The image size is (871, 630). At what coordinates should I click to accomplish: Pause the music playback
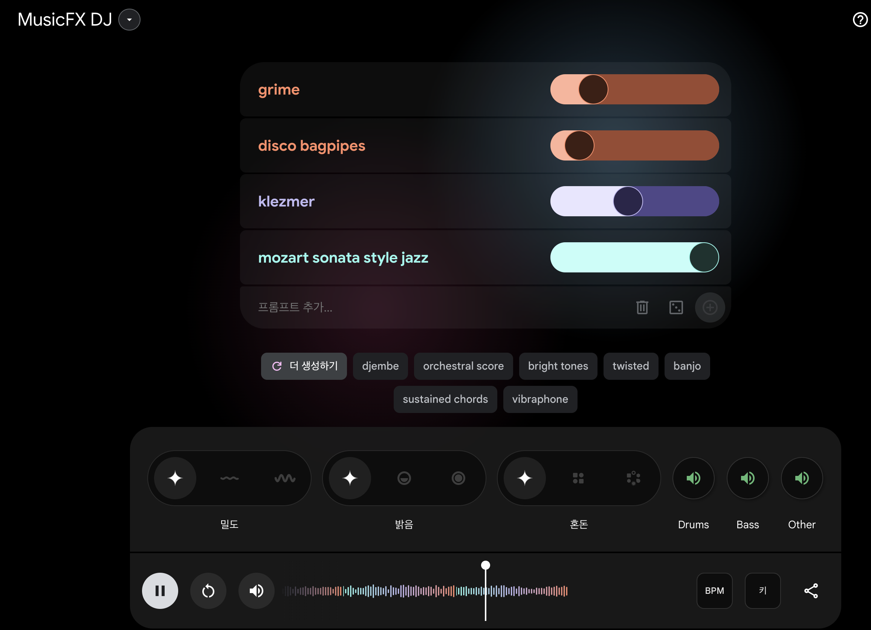160,591
